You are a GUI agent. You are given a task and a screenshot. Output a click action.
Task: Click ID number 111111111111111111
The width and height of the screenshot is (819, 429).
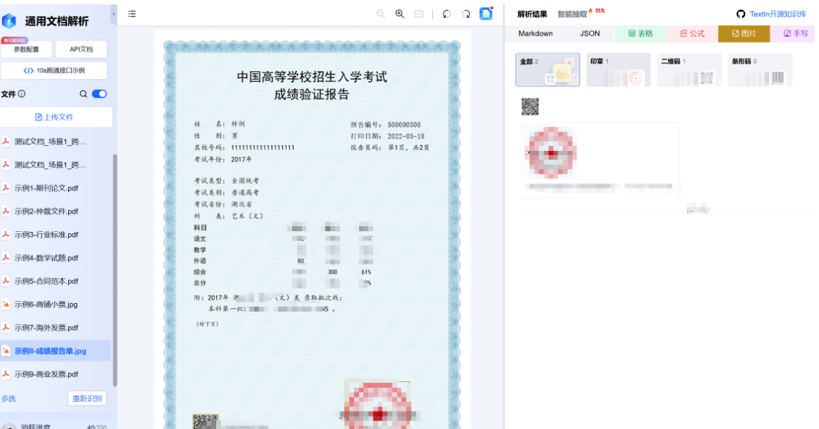(263, 148)
